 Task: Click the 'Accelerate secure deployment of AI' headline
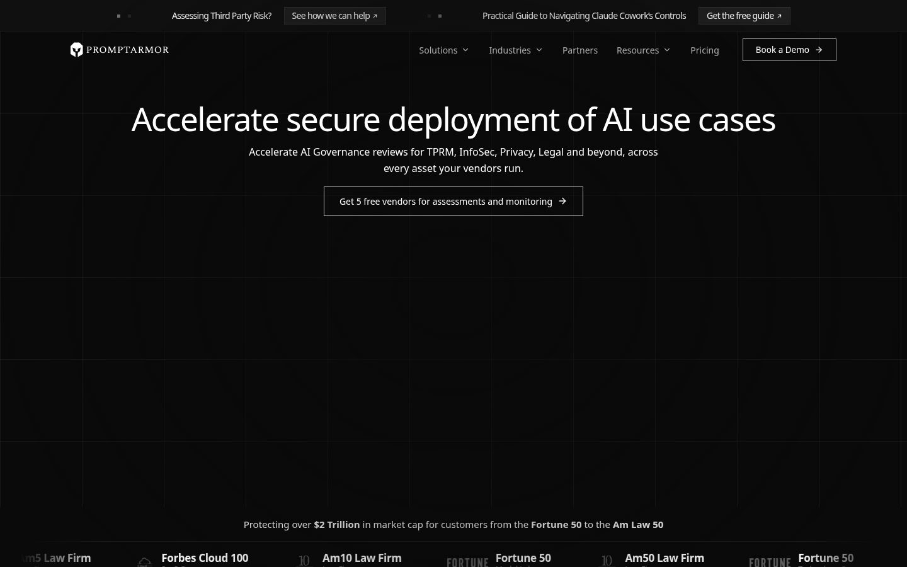[x=453, y=119]
